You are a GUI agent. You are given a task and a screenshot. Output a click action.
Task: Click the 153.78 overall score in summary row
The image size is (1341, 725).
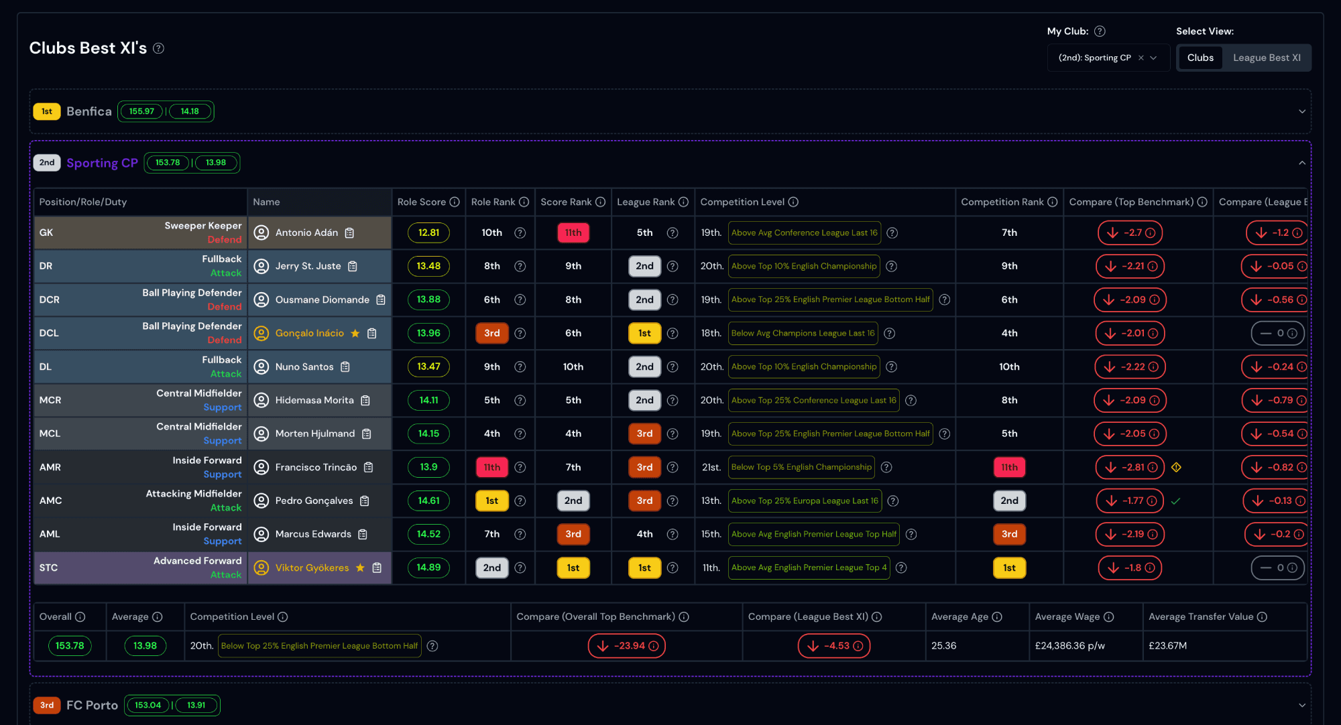[x=70, y=646]
